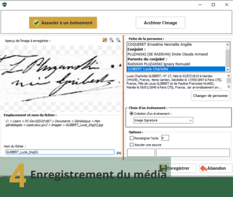The image size is (233, 197).
Task: Open the Image Signature event dropdown
Action: pyautogui.click(x=163, y=120)
